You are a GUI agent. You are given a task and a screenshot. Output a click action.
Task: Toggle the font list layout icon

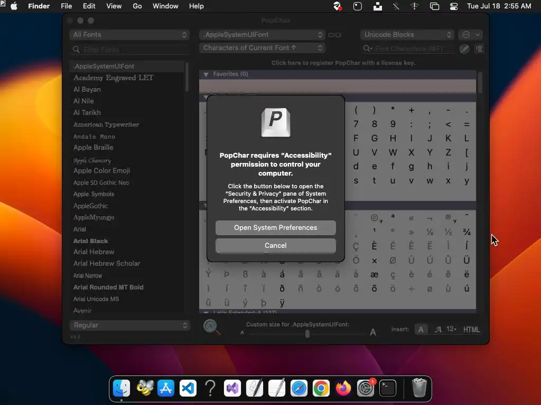click(479, 49)
